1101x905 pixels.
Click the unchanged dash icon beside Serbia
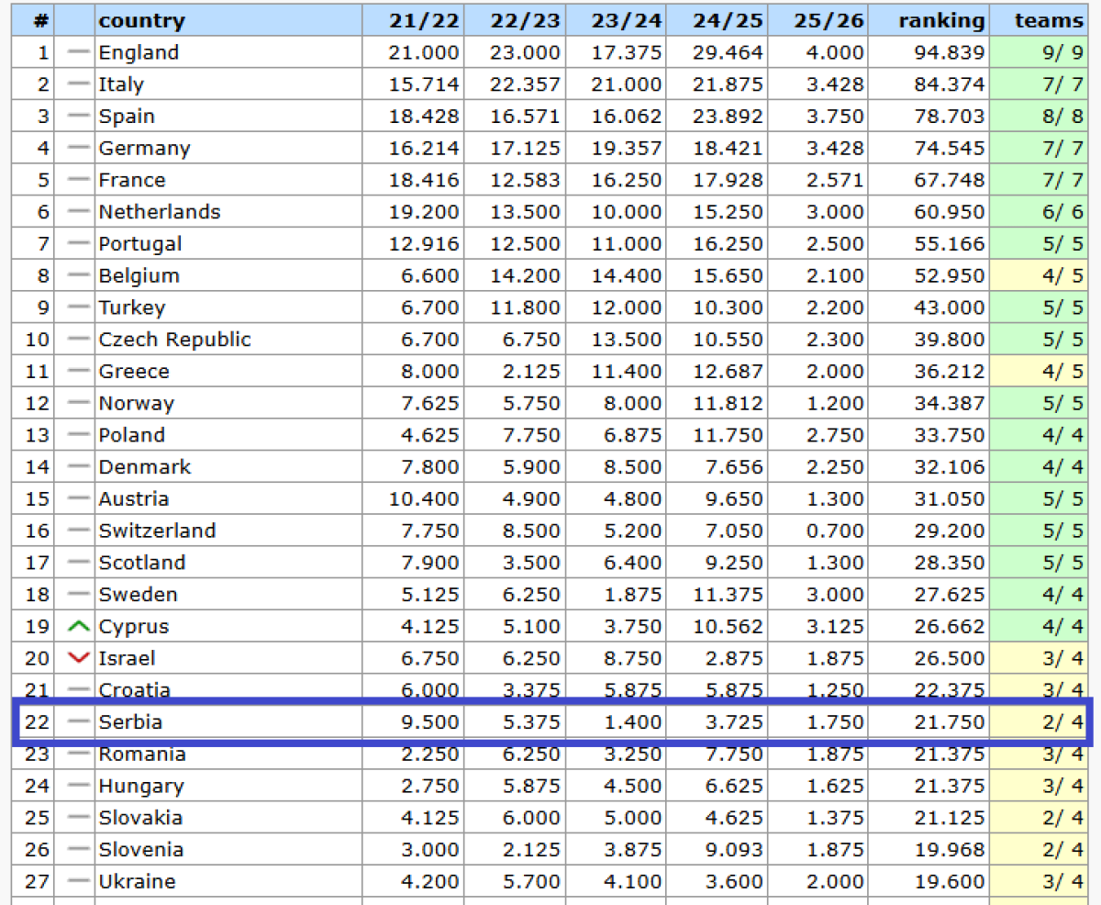tap(80, 722)
